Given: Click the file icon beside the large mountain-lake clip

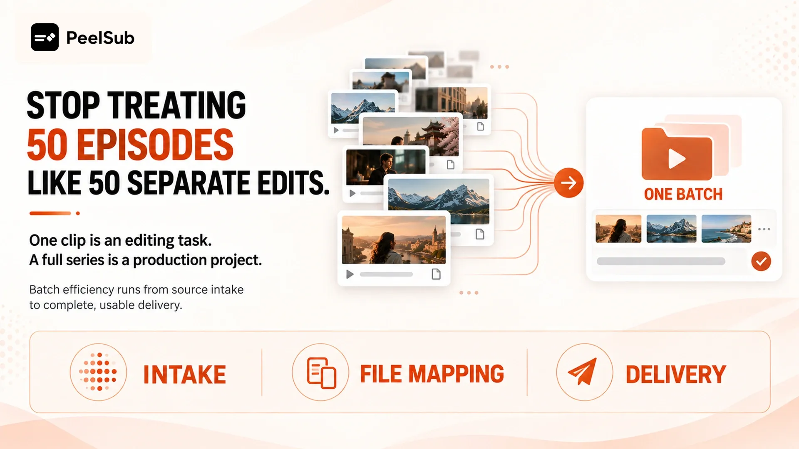Looking at the screenshot, I should click(x=480, y=234).
